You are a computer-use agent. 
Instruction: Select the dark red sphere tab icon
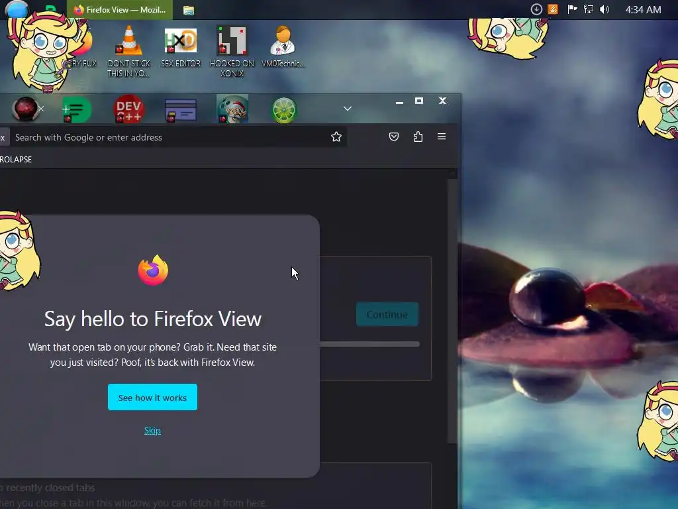click(x=25, y=109)
